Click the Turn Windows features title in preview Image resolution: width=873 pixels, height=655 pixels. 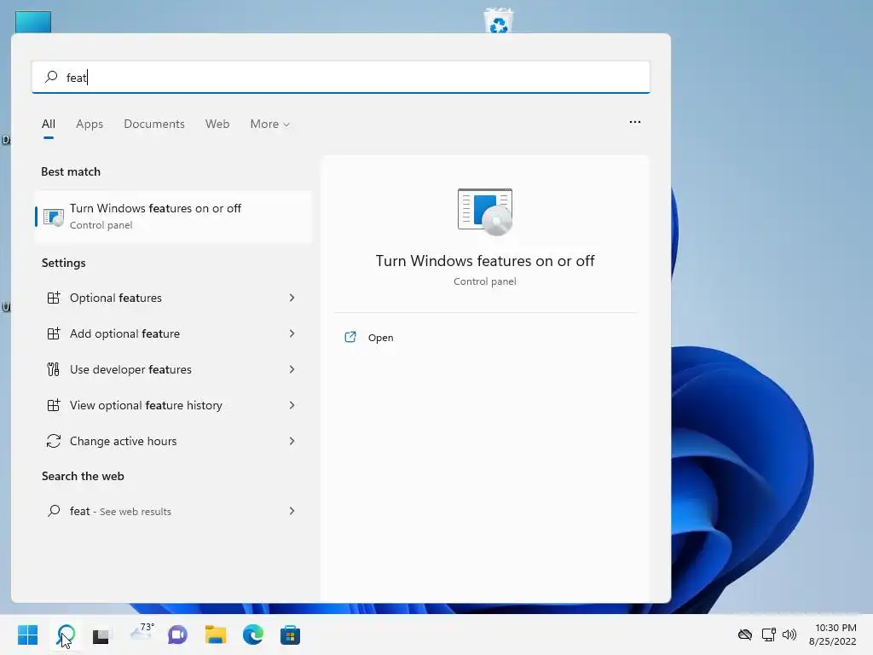pos(485,261)
